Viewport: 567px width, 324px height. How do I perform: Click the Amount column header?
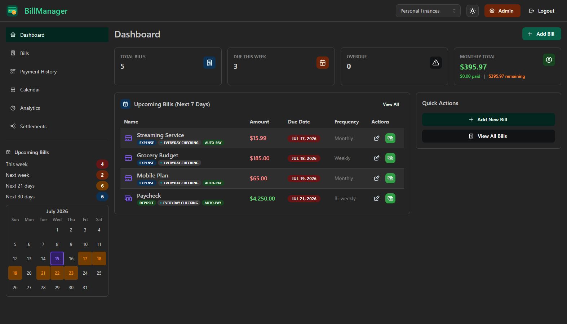[259, 122]
